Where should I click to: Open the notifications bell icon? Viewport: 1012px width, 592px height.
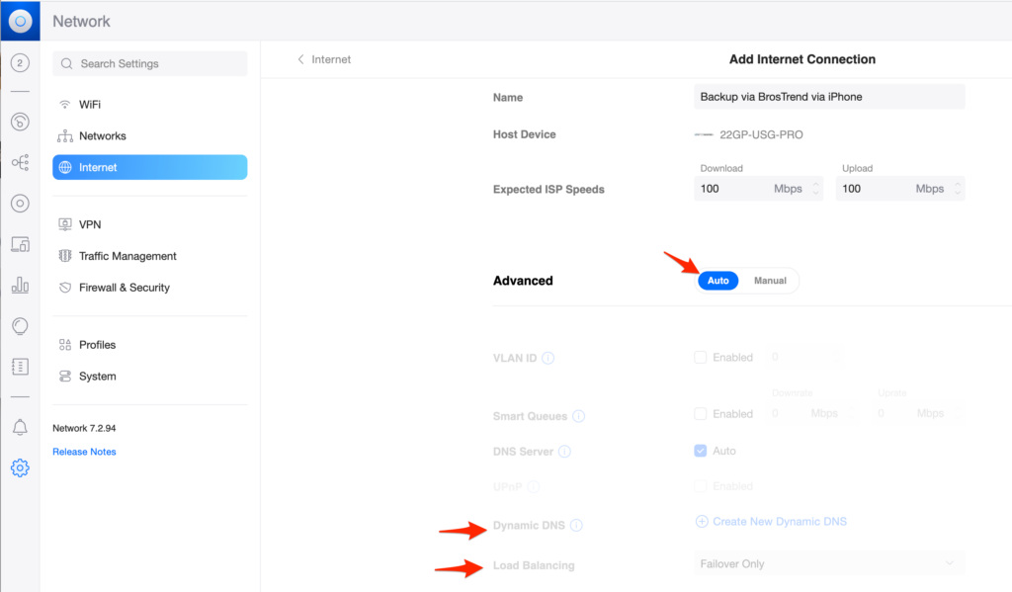pos(20,427)
